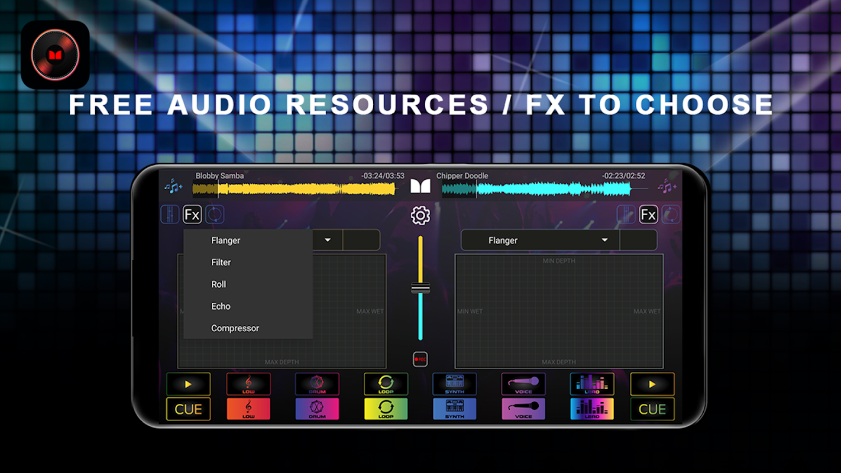Add a track to the left deck

click(x=173, y=187)
